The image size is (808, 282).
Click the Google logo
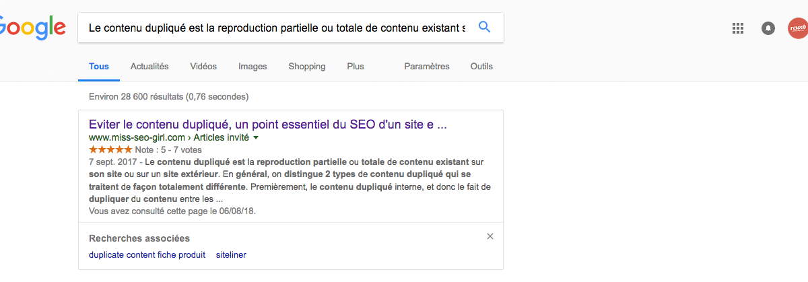(x=32, y=28)
